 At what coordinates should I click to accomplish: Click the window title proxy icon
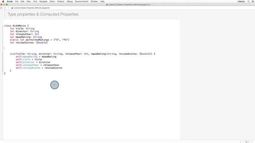point(107,5)
